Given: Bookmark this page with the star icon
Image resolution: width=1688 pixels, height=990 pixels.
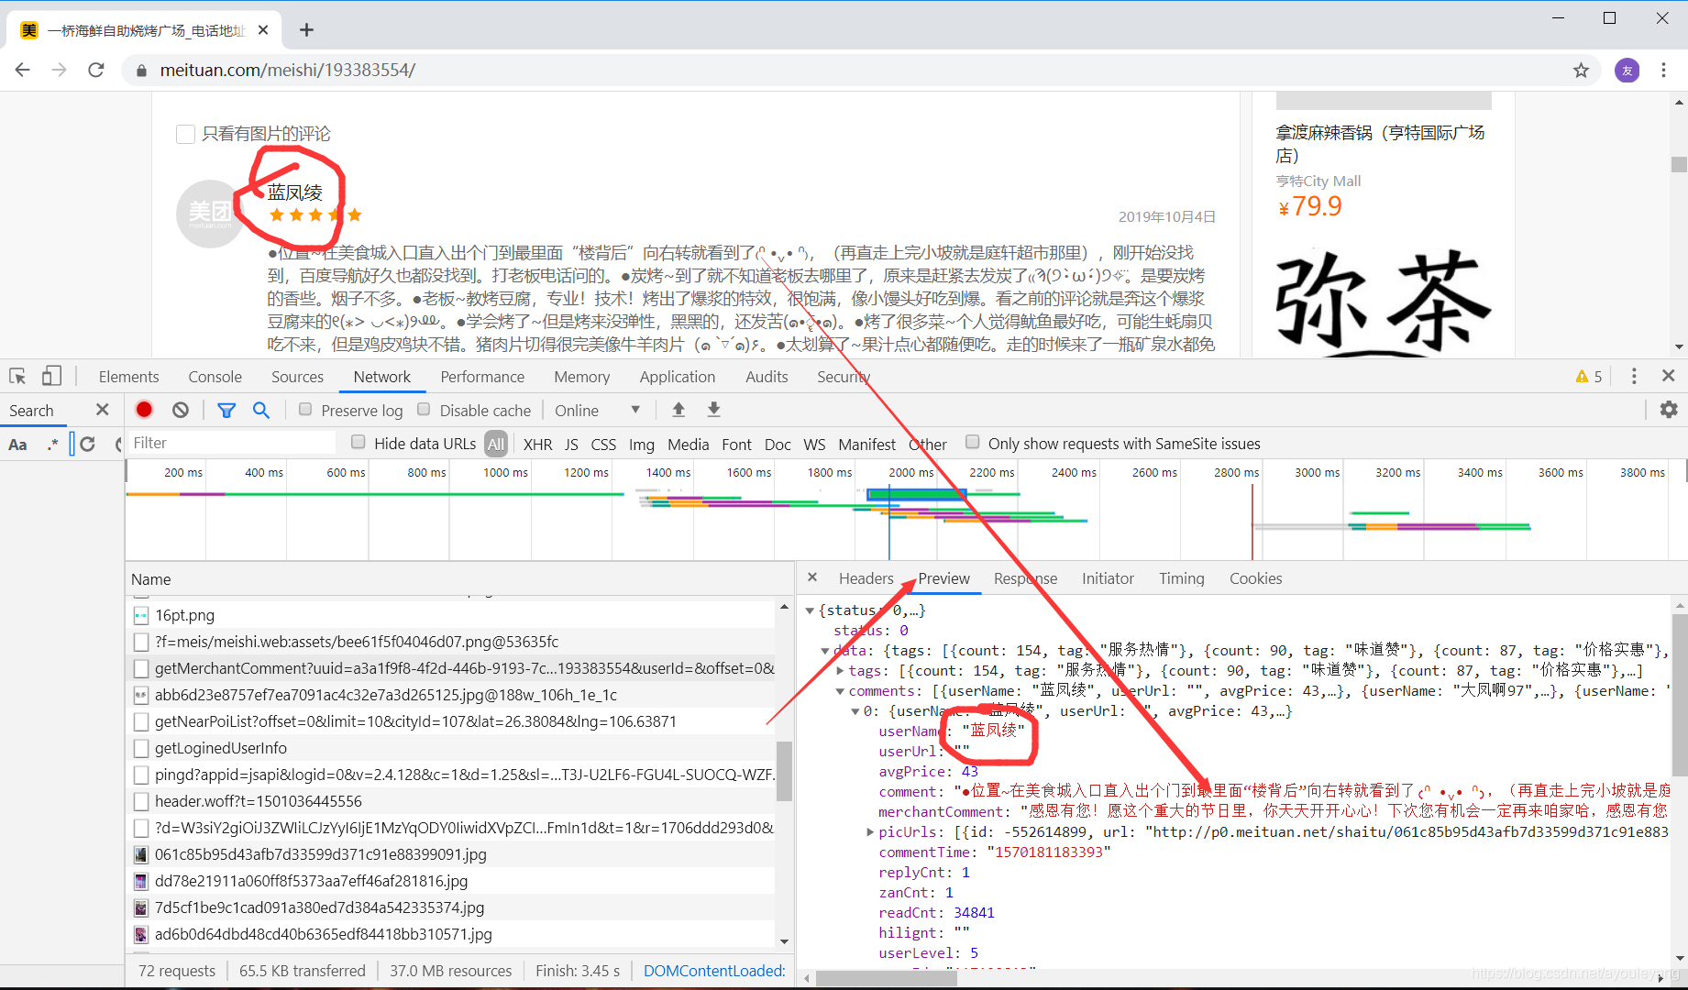Looking at the screenshot, I should click(x=1581, y=71).
